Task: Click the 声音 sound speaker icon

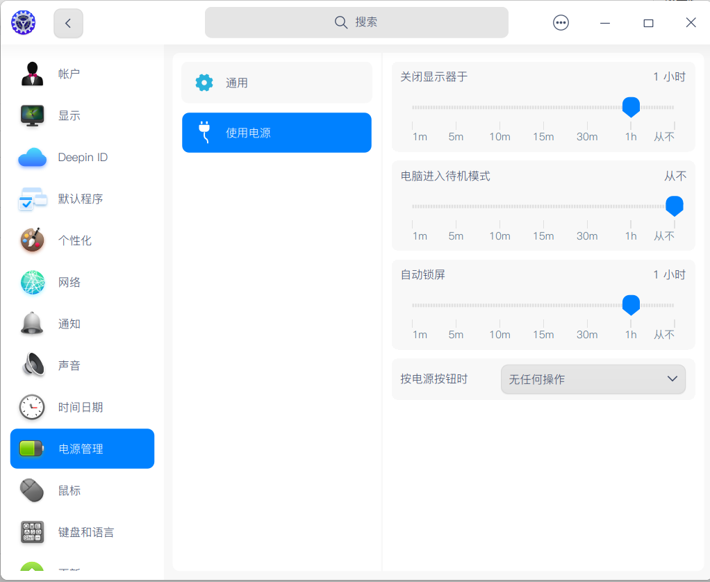Action: [x=31, y=365]
